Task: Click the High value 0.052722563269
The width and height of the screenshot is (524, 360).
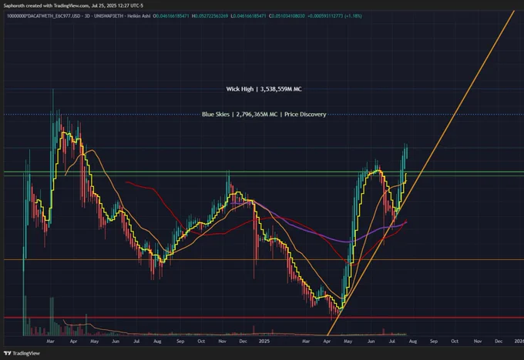Action: pos(210,15)
